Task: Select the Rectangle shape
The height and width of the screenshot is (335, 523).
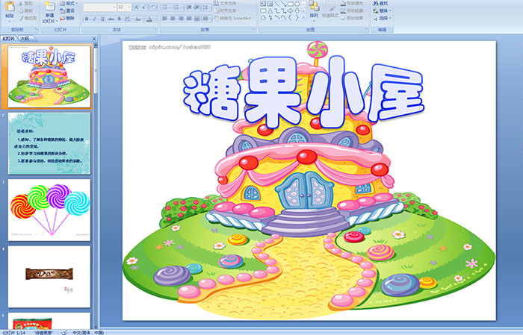Action: (x=290, y=4)
